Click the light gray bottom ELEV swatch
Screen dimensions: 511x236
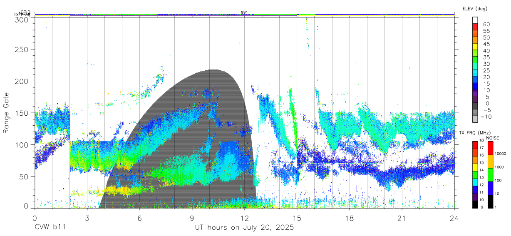click(475, 119)
